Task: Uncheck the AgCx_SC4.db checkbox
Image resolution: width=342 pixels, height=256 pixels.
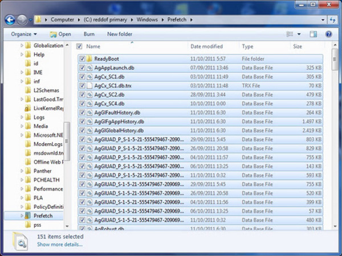Action: click(82, 104)
